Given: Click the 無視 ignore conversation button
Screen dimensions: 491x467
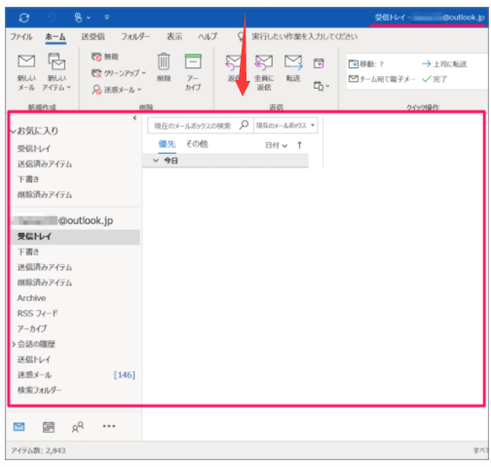Looking at the screenshot, I should coord(105,57).
